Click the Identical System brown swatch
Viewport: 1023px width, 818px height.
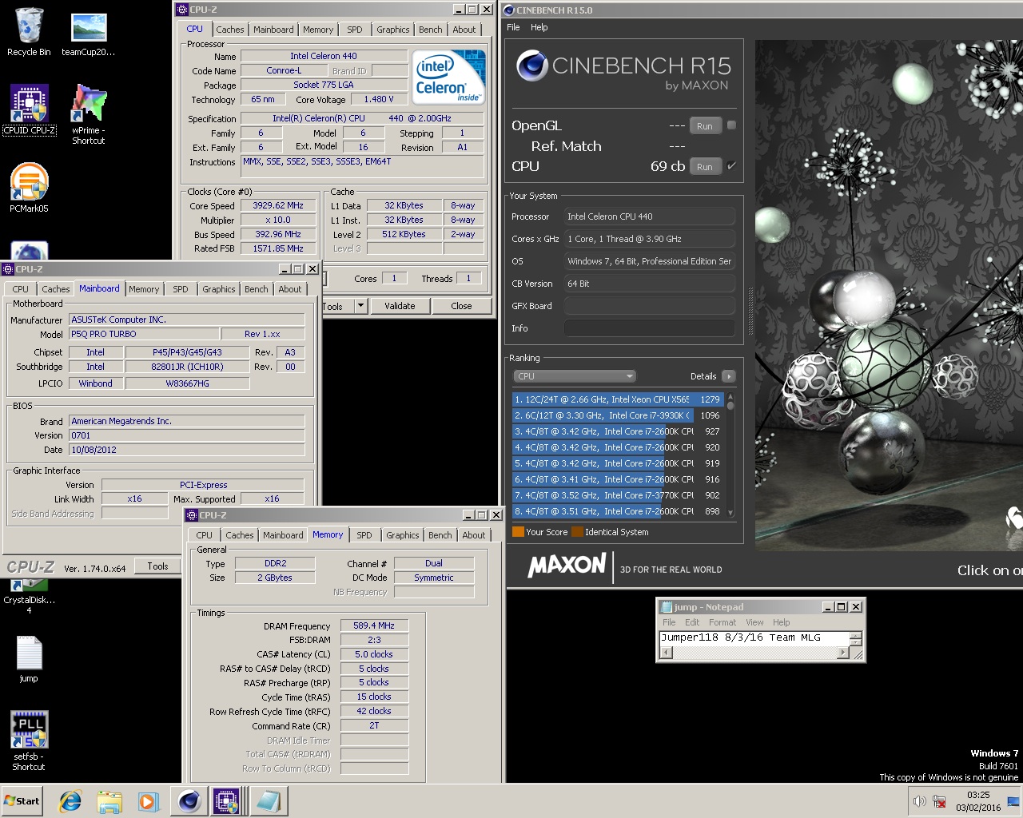pyautogui.click(x=577, y=532)
